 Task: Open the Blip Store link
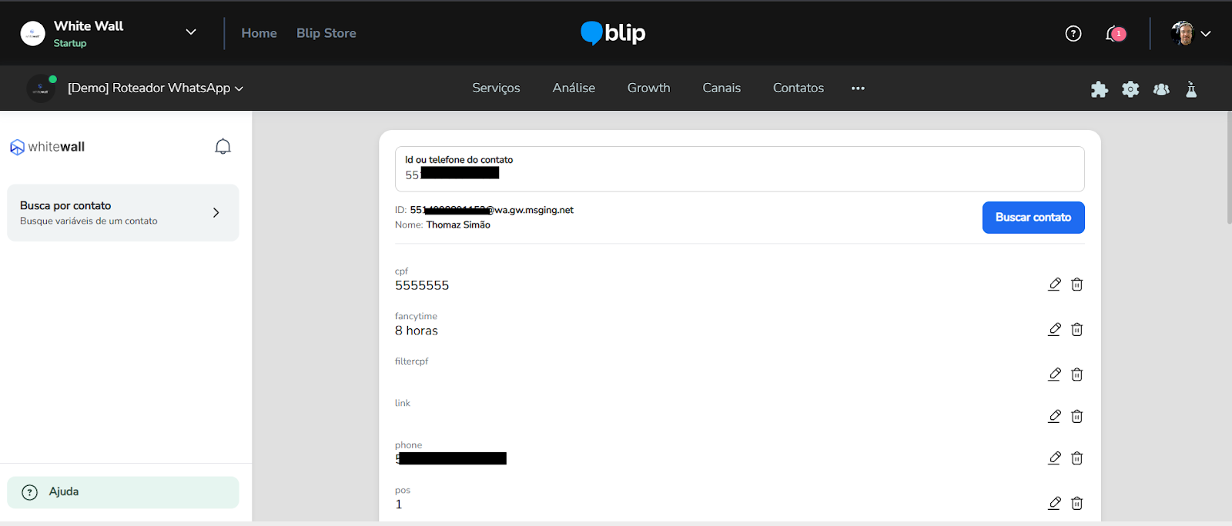[326, 33]
